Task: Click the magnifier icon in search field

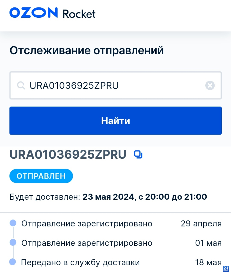Action: [x=21, y=86]
